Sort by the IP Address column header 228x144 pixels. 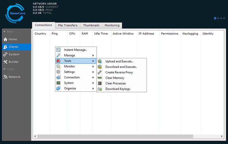(146, 34)
